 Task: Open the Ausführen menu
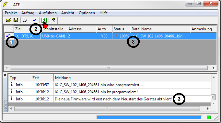point(48,13)
